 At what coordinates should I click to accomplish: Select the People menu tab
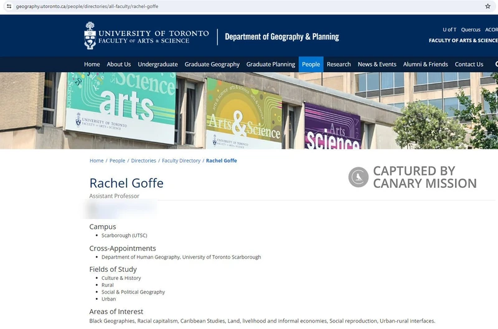(x=311, y=65)
